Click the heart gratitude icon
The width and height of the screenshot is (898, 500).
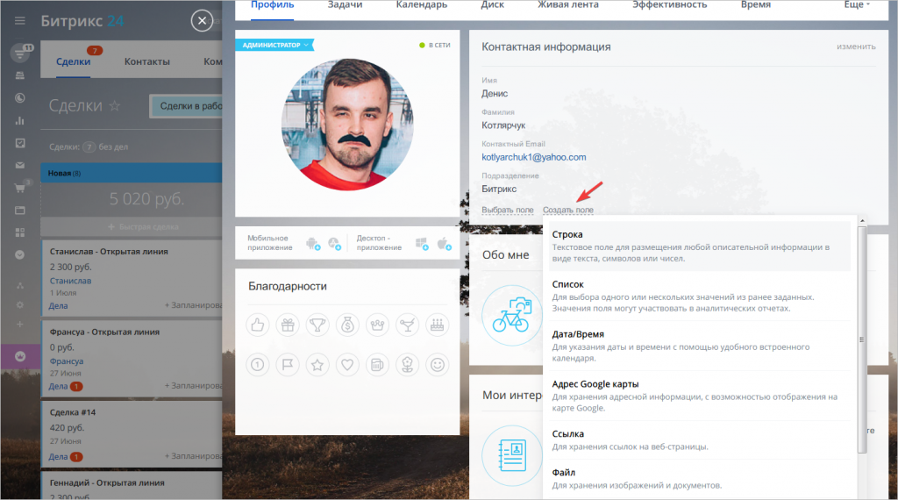click(x=347, y=364)
